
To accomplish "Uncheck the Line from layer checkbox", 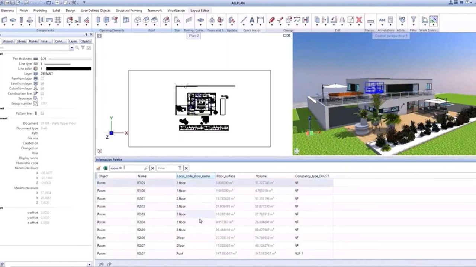I will point(42,83).
